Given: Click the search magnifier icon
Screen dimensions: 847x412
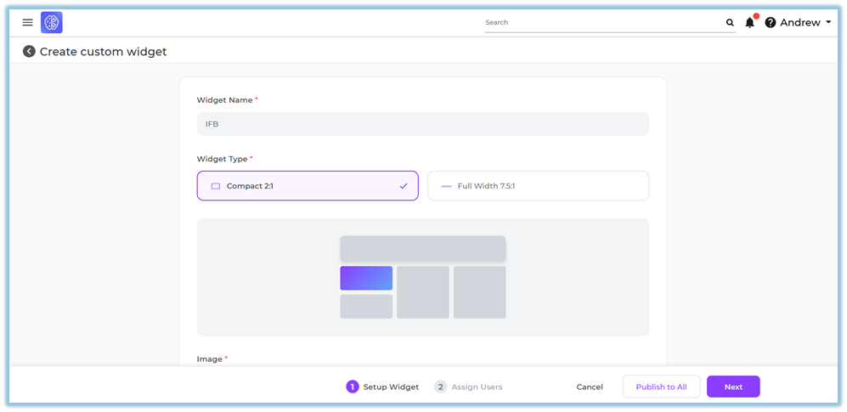Looking at the screenshot, I should 730,23.
